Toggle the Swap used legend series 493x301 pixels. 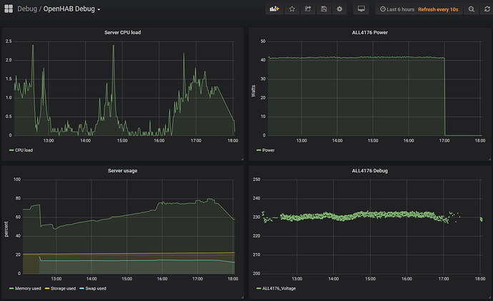click(96, 288)
